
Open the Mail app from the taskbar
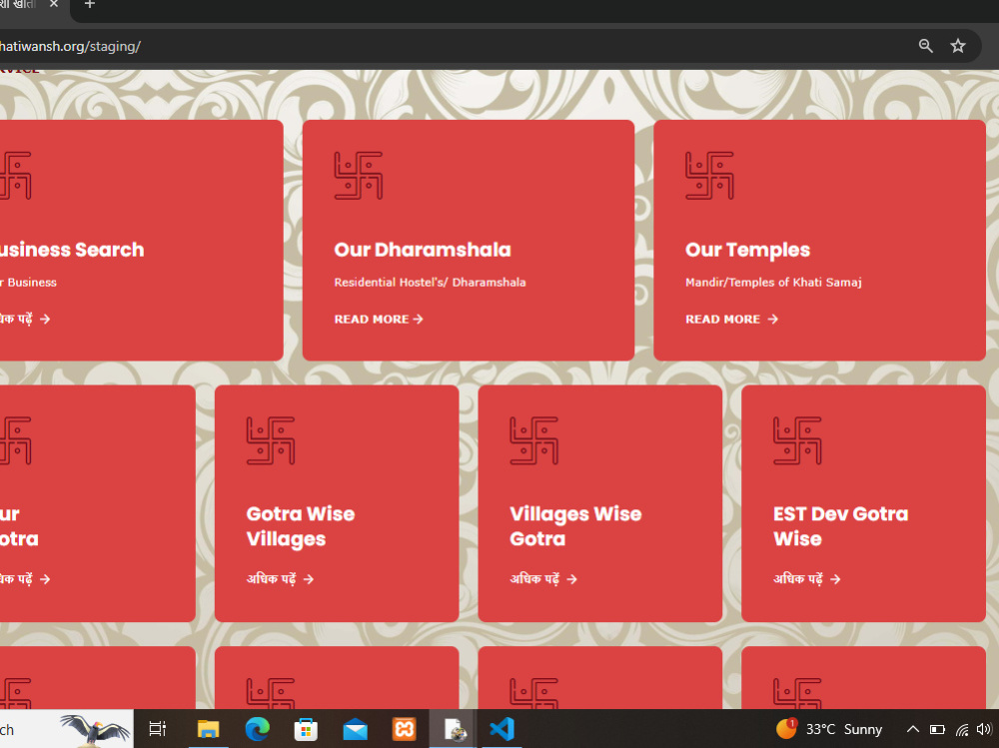click(355, 729)
